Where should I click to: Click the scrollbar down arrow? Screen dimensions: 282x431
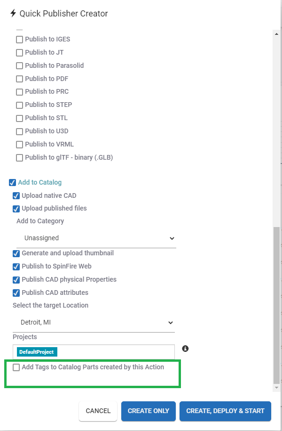click(x=276, y=388)
